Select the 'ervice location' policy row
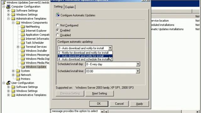The width and height of the screenshot is (201, 113). [176, 21]
